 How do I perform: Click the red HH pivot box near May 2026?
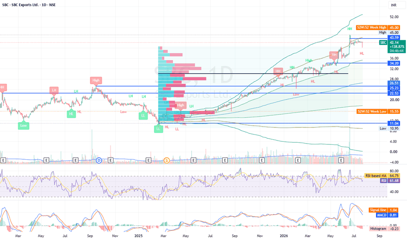334,55
